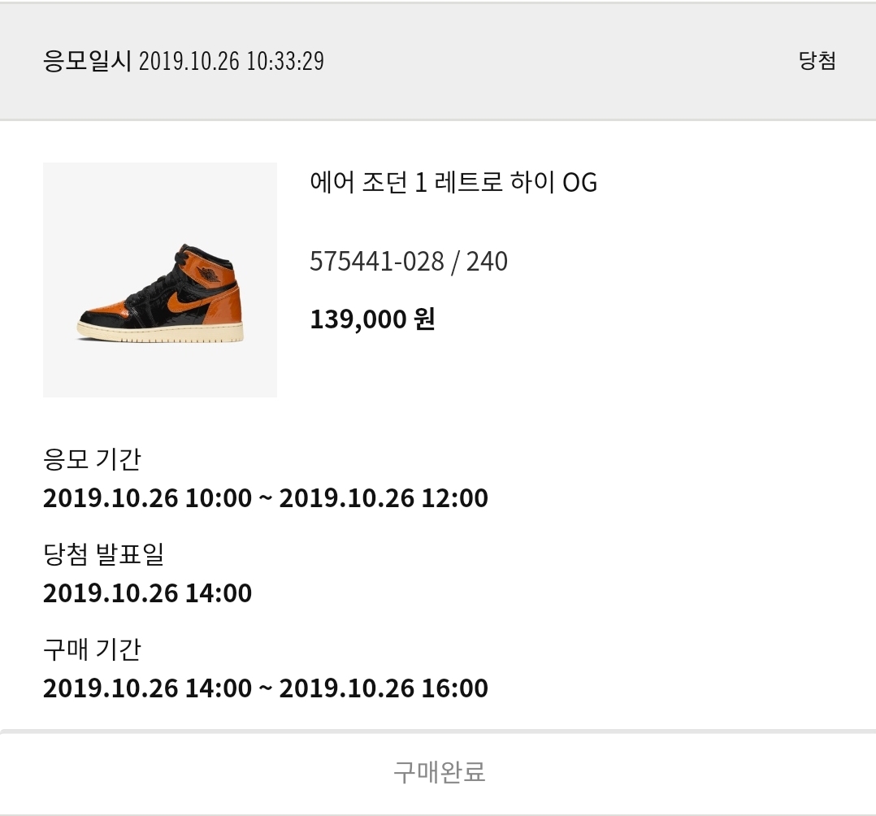Click the tilde separator in 구매 기간
This screenshot has width=876, height=816.
click(x=265, y=688)
